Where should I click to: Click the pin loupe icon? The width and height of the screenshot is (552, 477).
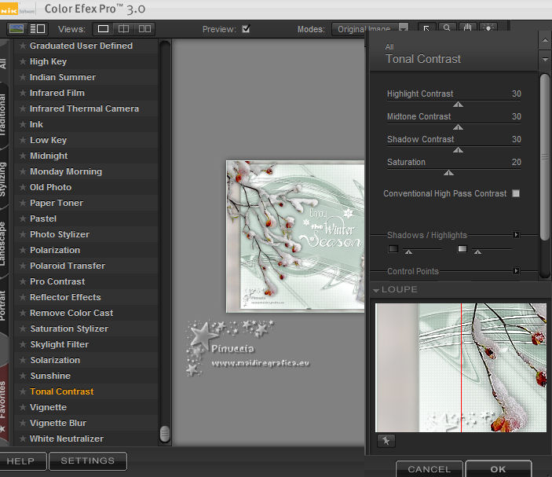pyautogui.click(x=386, y=442)
